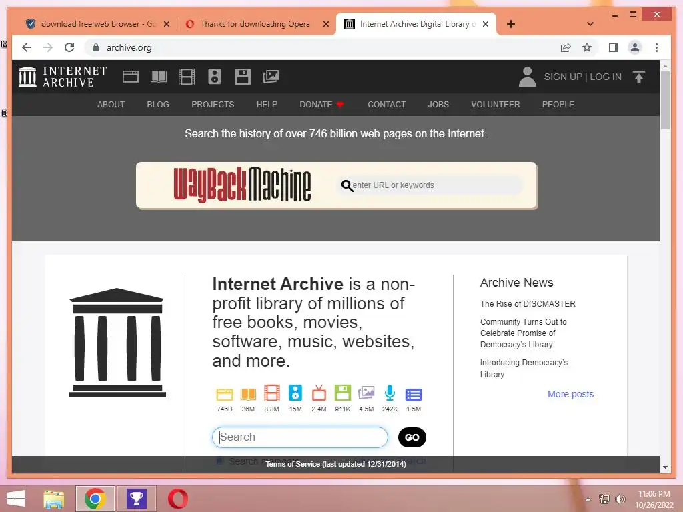683x512 pixels.
Task: Focus the main Search input box
Action: (x=300, y=437)
